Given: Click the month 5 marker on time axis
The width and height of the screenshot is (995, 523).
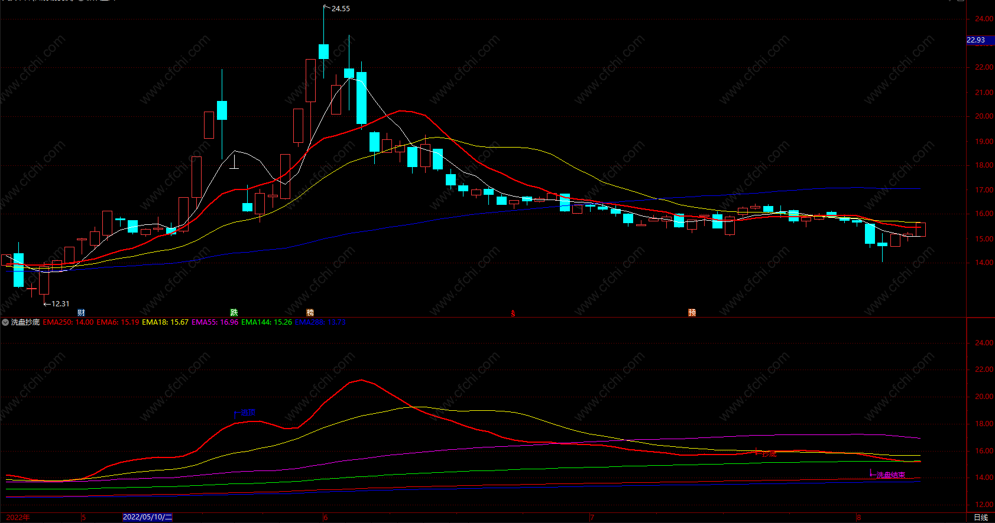Looking at the screenshot, I should pos(83,518).
